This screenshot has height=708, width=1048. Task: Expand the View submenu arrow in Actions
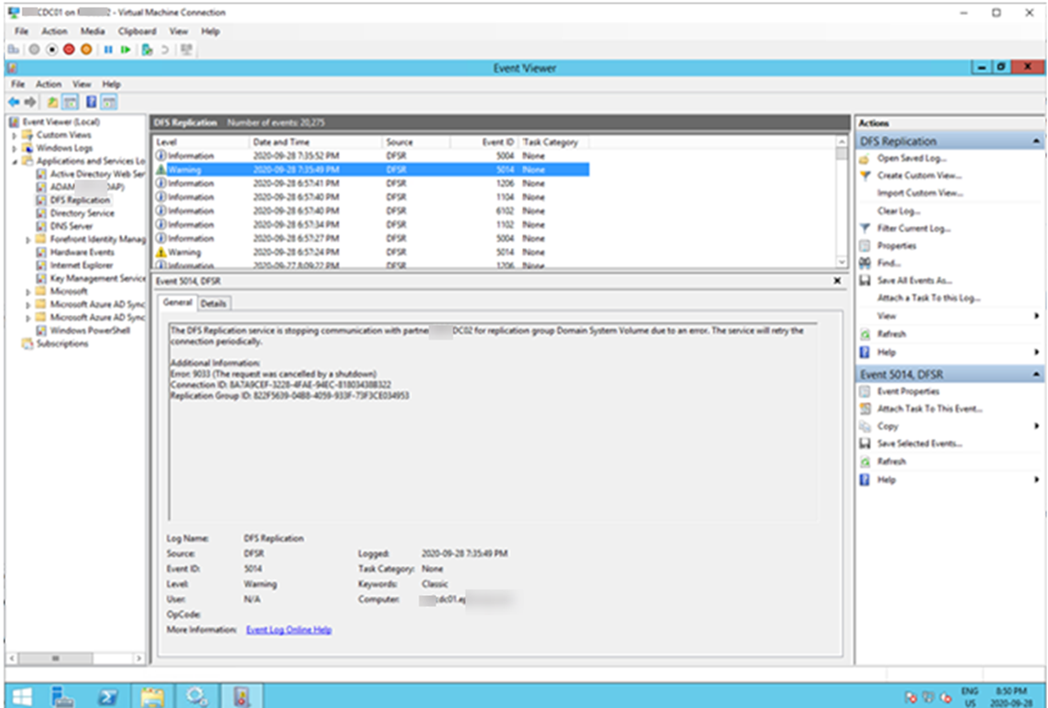coord(1037,316)
